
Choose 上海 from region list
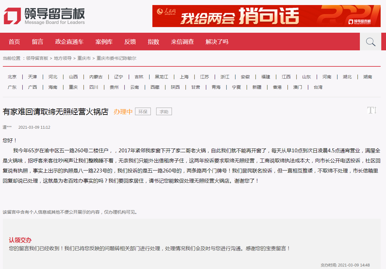click(184, 77)
